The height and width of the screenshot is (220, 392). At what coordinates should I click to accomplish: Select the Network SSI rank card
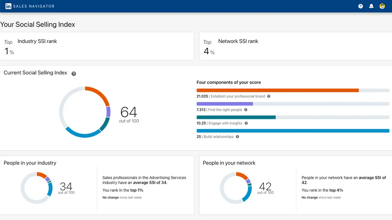coord(295,46)
